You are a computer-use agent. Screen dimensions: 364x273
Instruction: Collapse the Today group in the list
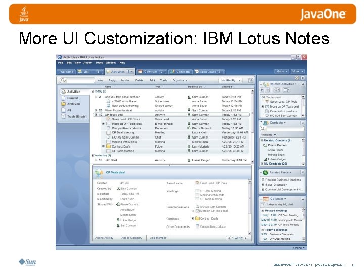click(93, 92)
